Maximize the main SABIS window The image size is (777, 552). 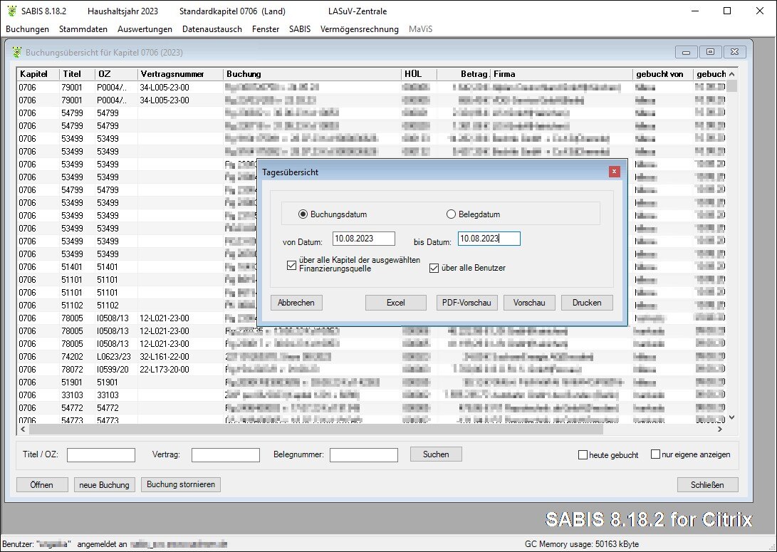click(727, 11)
